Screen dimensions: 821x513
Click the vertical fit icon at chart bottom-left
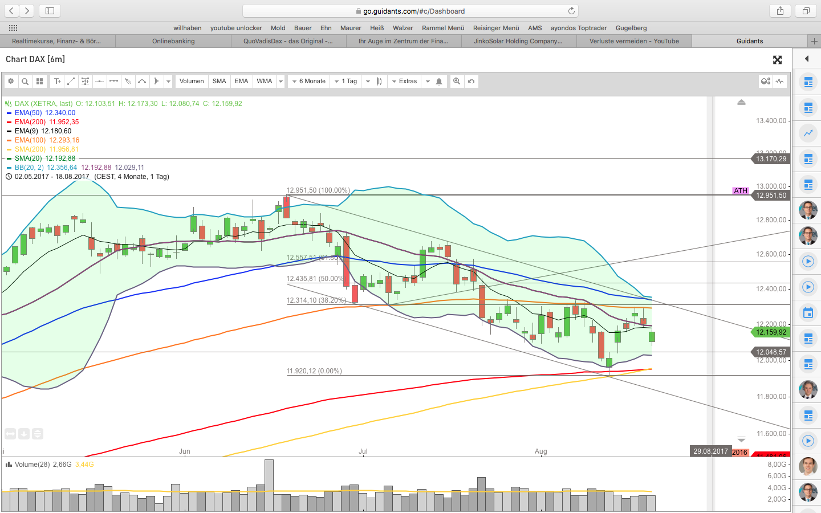coord(38,434)
